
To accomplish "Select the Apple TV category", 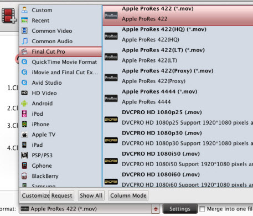I will pos(60,135).
